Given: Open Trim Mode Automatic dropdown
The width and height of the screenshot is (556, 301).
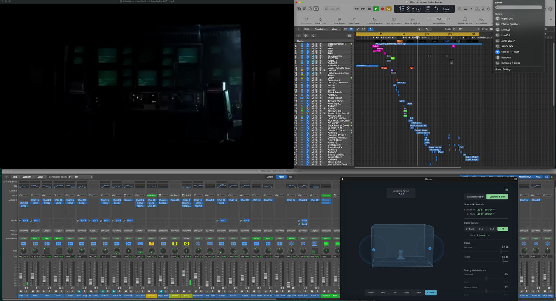Looking at the screenshot, I should 483,235.
